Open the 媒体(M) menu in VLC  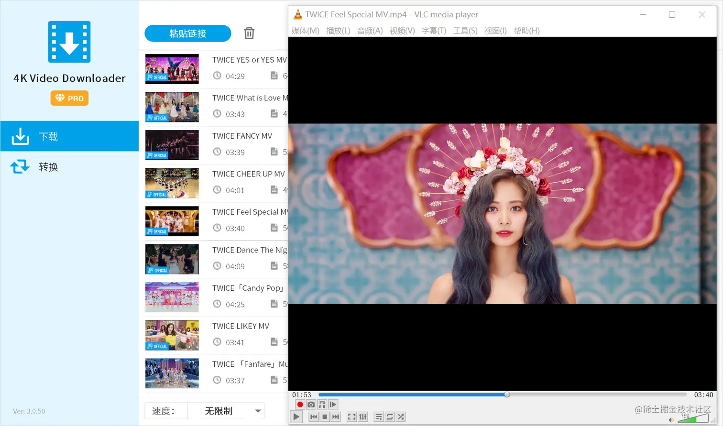[x=305, y=31]
